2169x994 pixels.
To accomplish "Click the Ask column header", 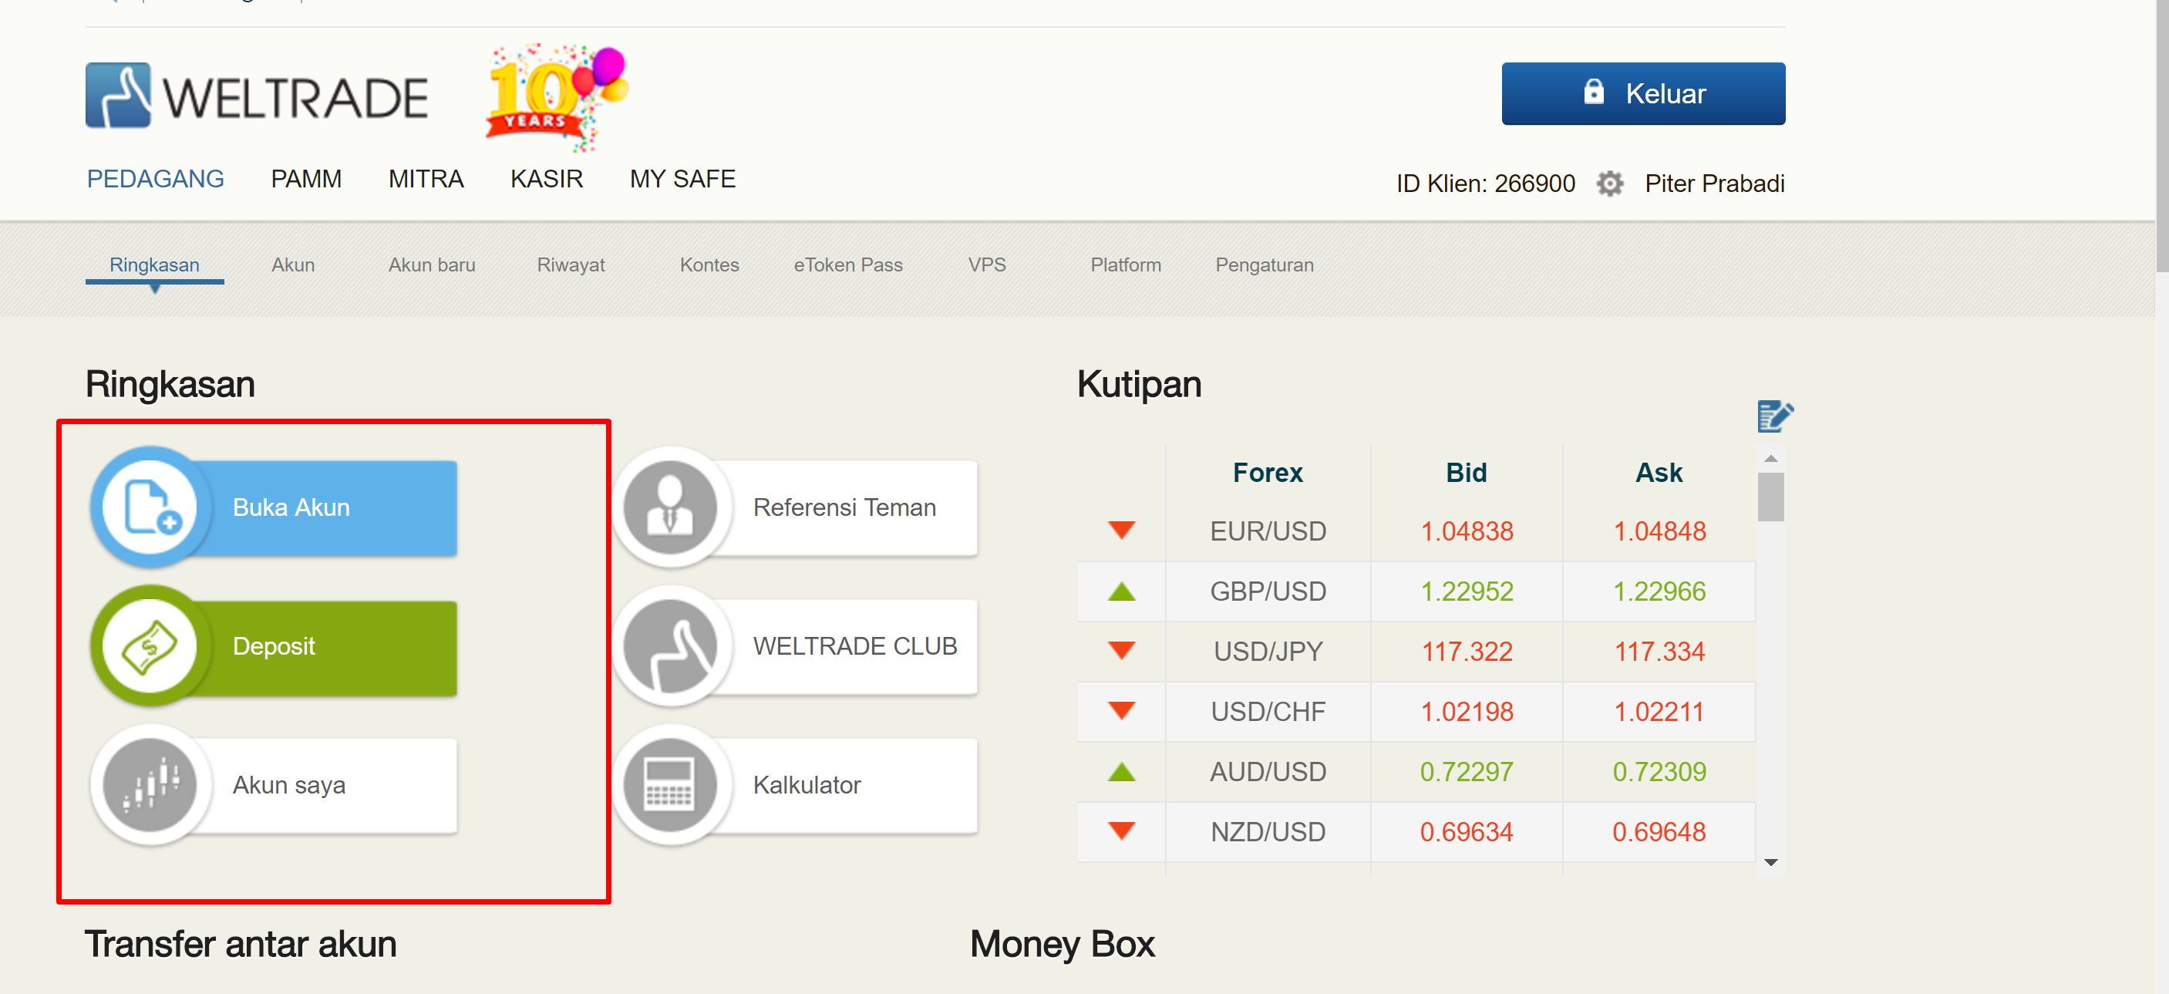I will pyautogui.click(x=1659, y=473).
